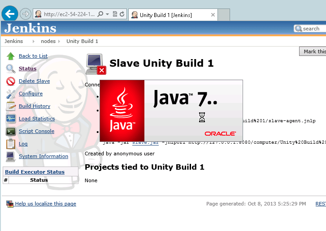Open the System Information link

pos(43,156)
